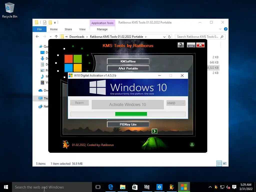Screen dimensions: 256x192
Task: Switch to the Share ribbon tab
Action: coord(68,29)
